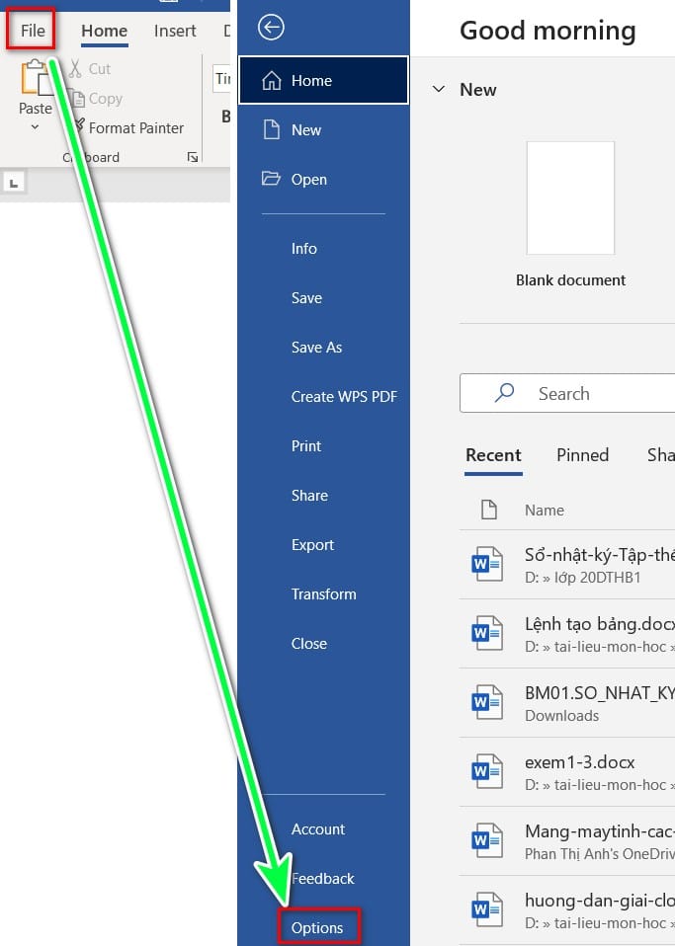
Task: Expand the Paste dropdown arrow
Action: 35,127
